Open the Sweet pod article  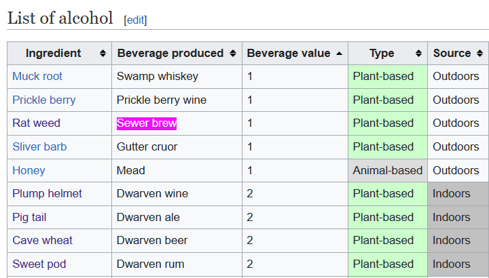pyautogui.click(x=39, y=264)
